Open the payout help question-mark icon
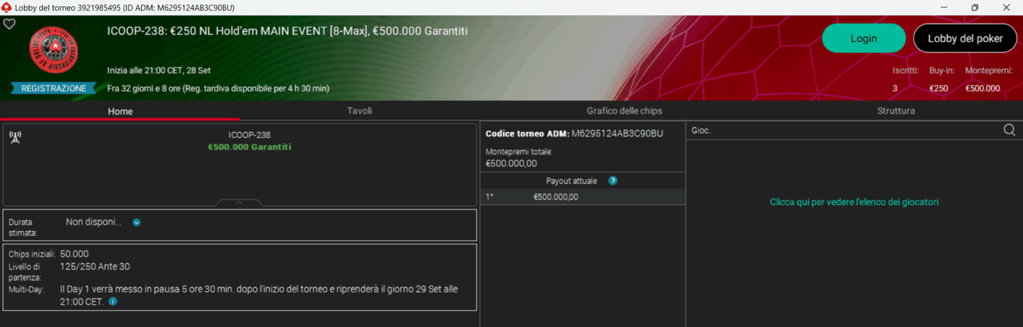Screen dimensions: 1023x327 (613, 181)
